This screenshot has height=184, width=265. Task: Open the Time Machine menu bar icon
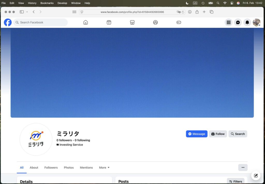pos(203,3)
